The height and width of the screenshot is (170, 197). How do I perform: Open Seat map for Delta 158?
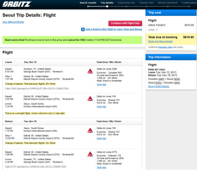(101, 138)
